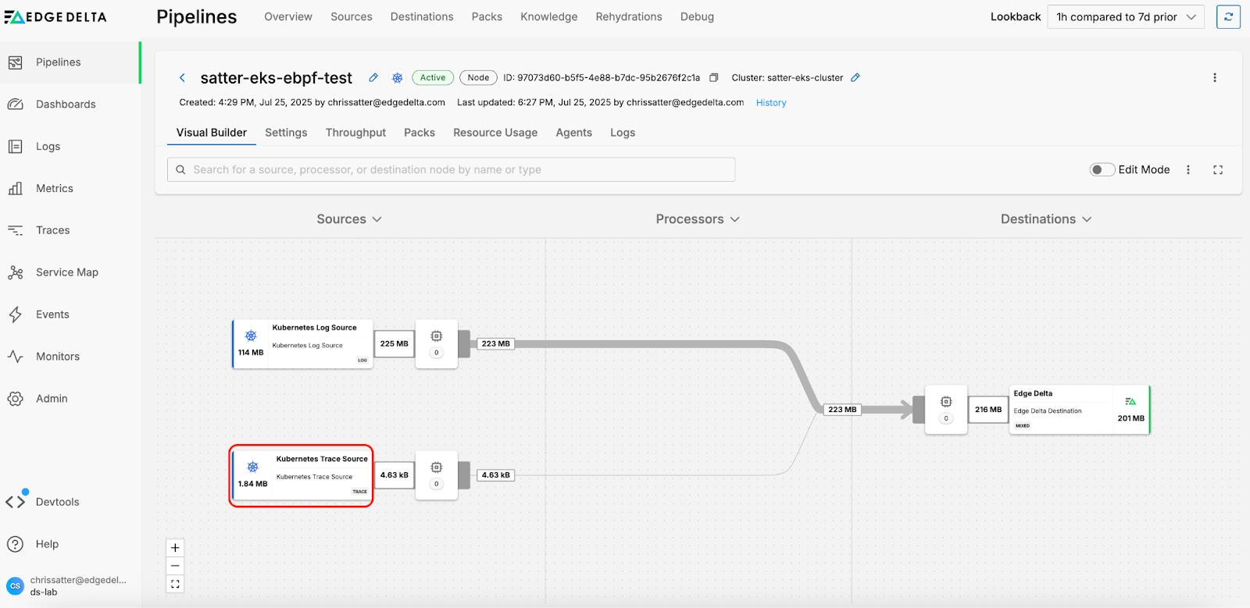Viewport: 1250px width, 608px height.
Task: Edit cluster name with pencil icon
Action: click(855, 77)
